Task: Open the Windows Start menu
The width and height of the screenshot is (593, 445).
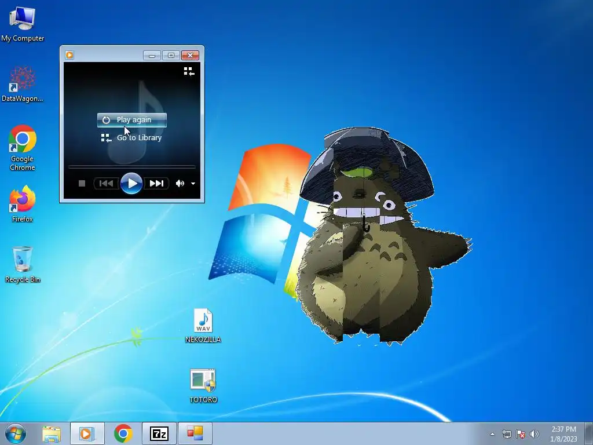Action: coord(16,433)
